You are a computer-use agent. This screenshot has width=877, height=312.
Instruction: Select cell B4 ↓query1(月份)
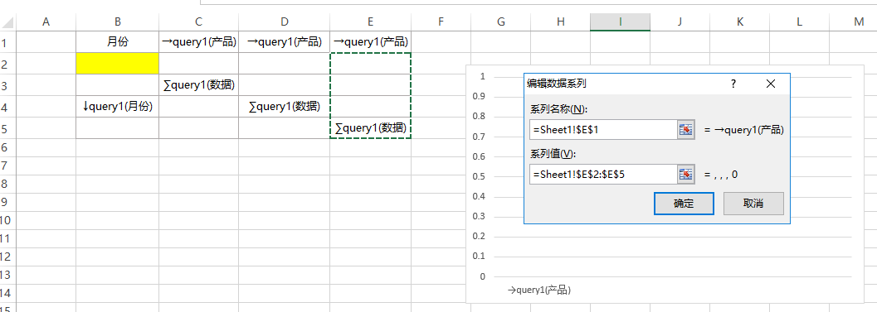pyautogui.click(x=118, y=106)
